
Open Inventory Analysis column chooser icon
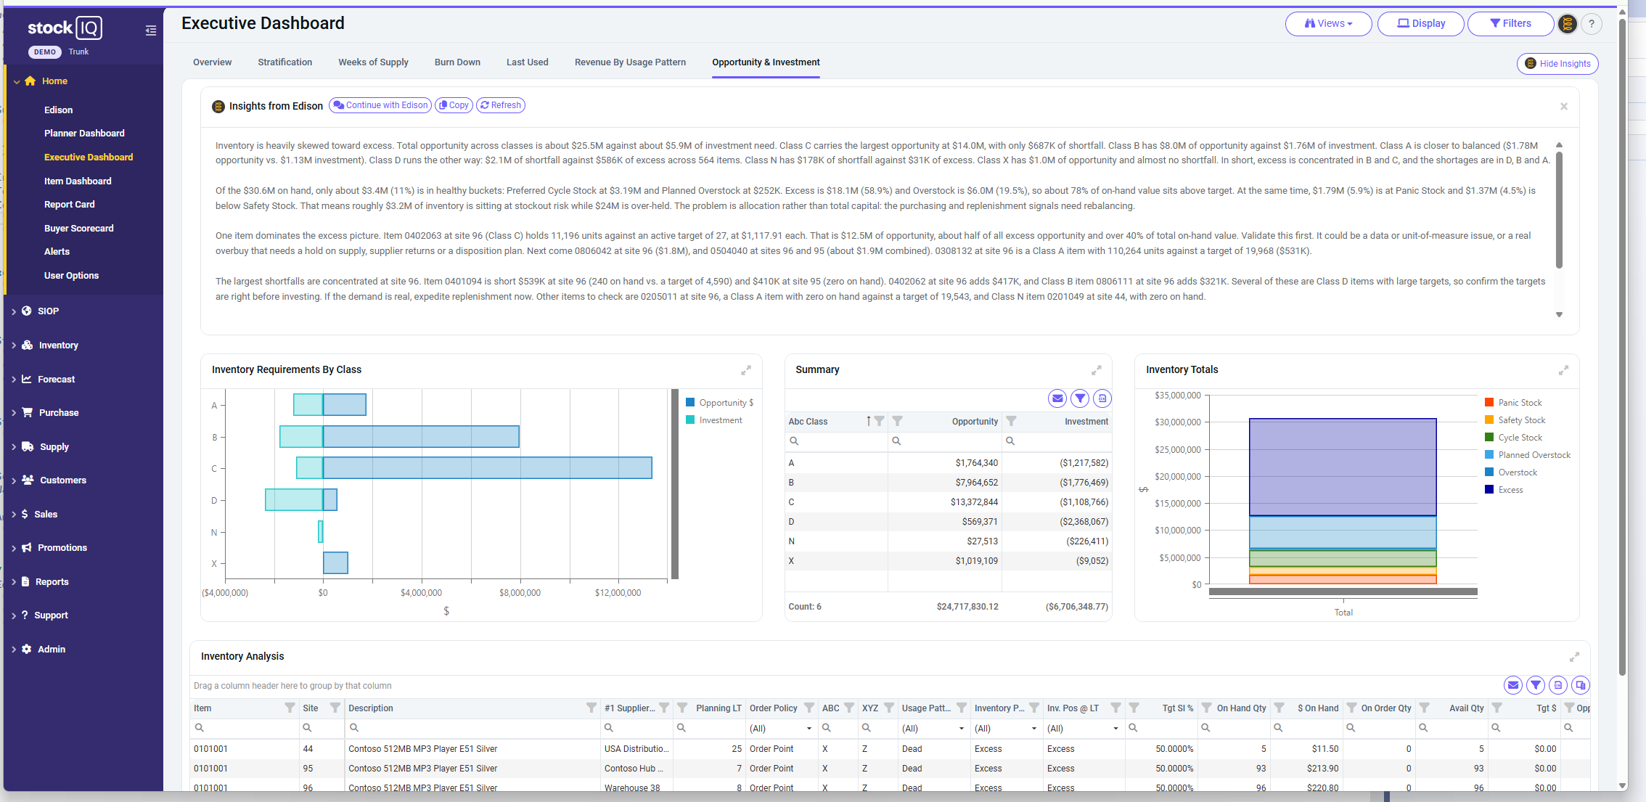pos(1581,685)
